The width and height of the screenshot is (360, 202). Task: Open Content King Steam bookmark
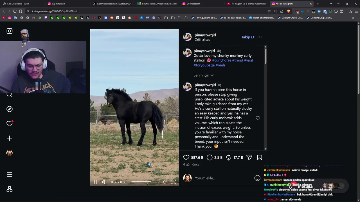click(319, 18)
